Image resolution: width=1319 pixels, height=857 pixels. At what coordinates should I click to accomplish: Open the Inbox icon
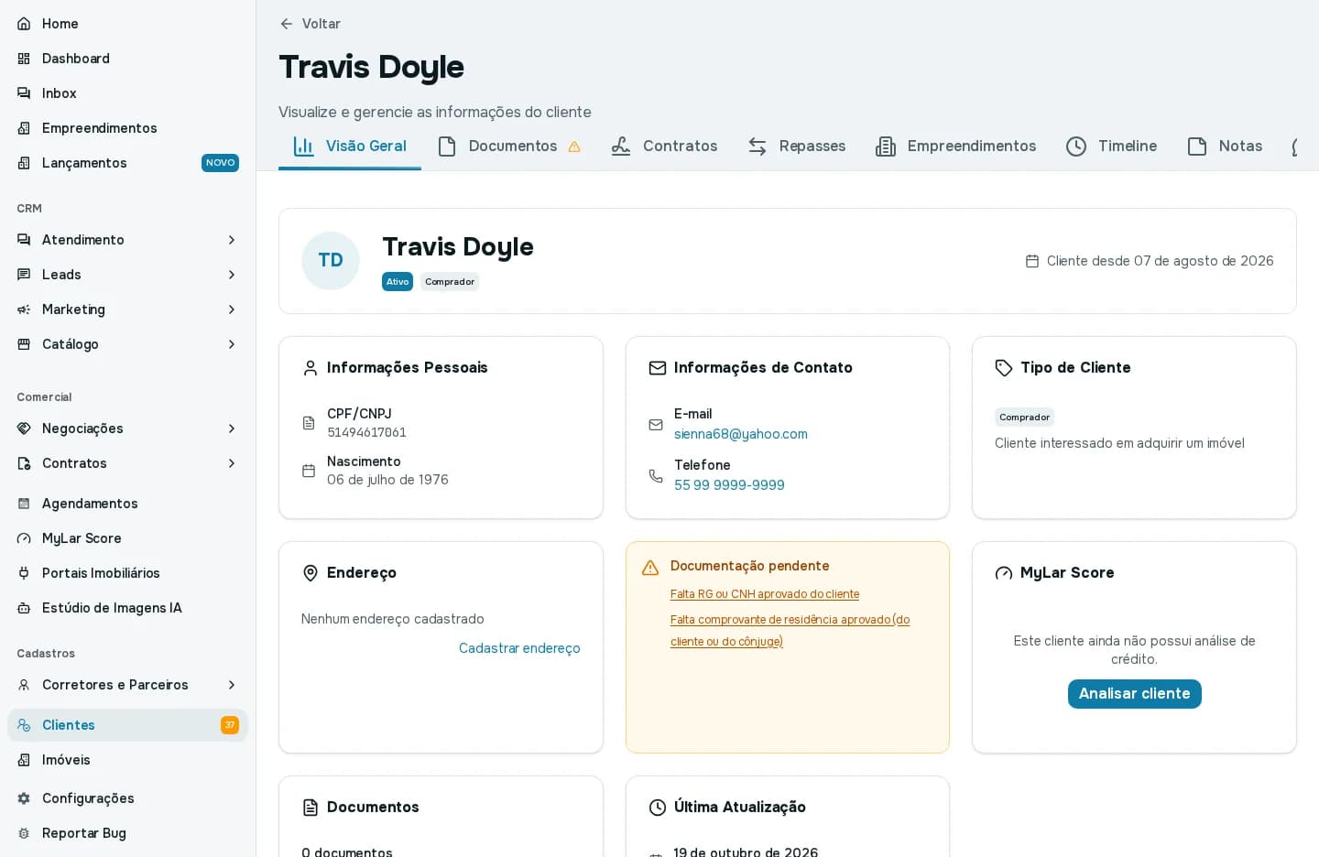coord(24,93)
